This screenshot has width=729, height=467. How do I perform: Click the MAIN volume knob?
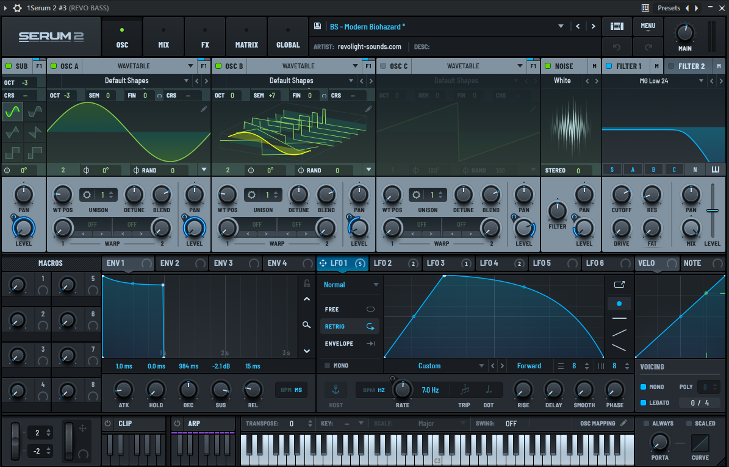pos(684,33)
